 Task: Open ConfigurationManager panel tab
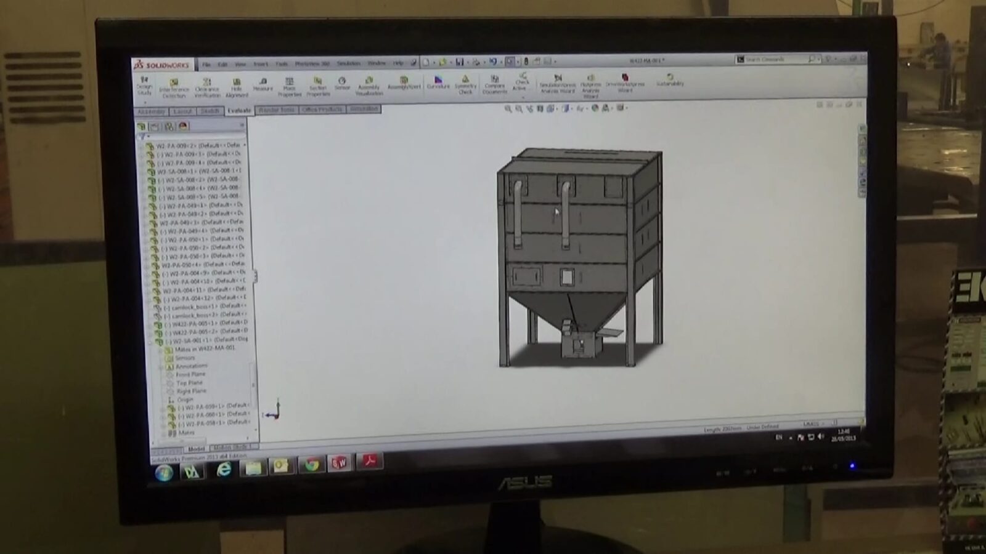pyautogui.click(x=169, y=126)
